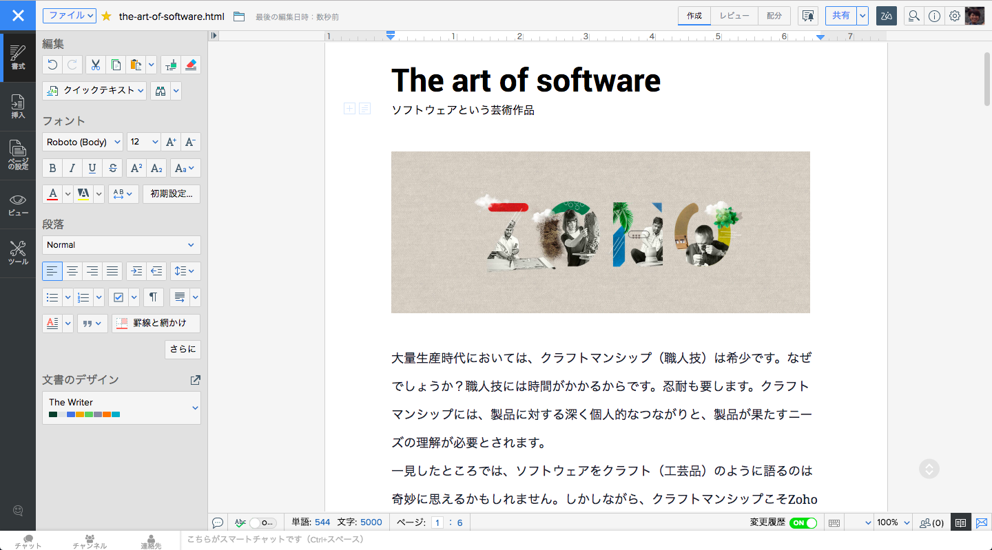Copy the selection using the copy icon
The height and width of the screenshot is (550, 992).
[116, 65]
